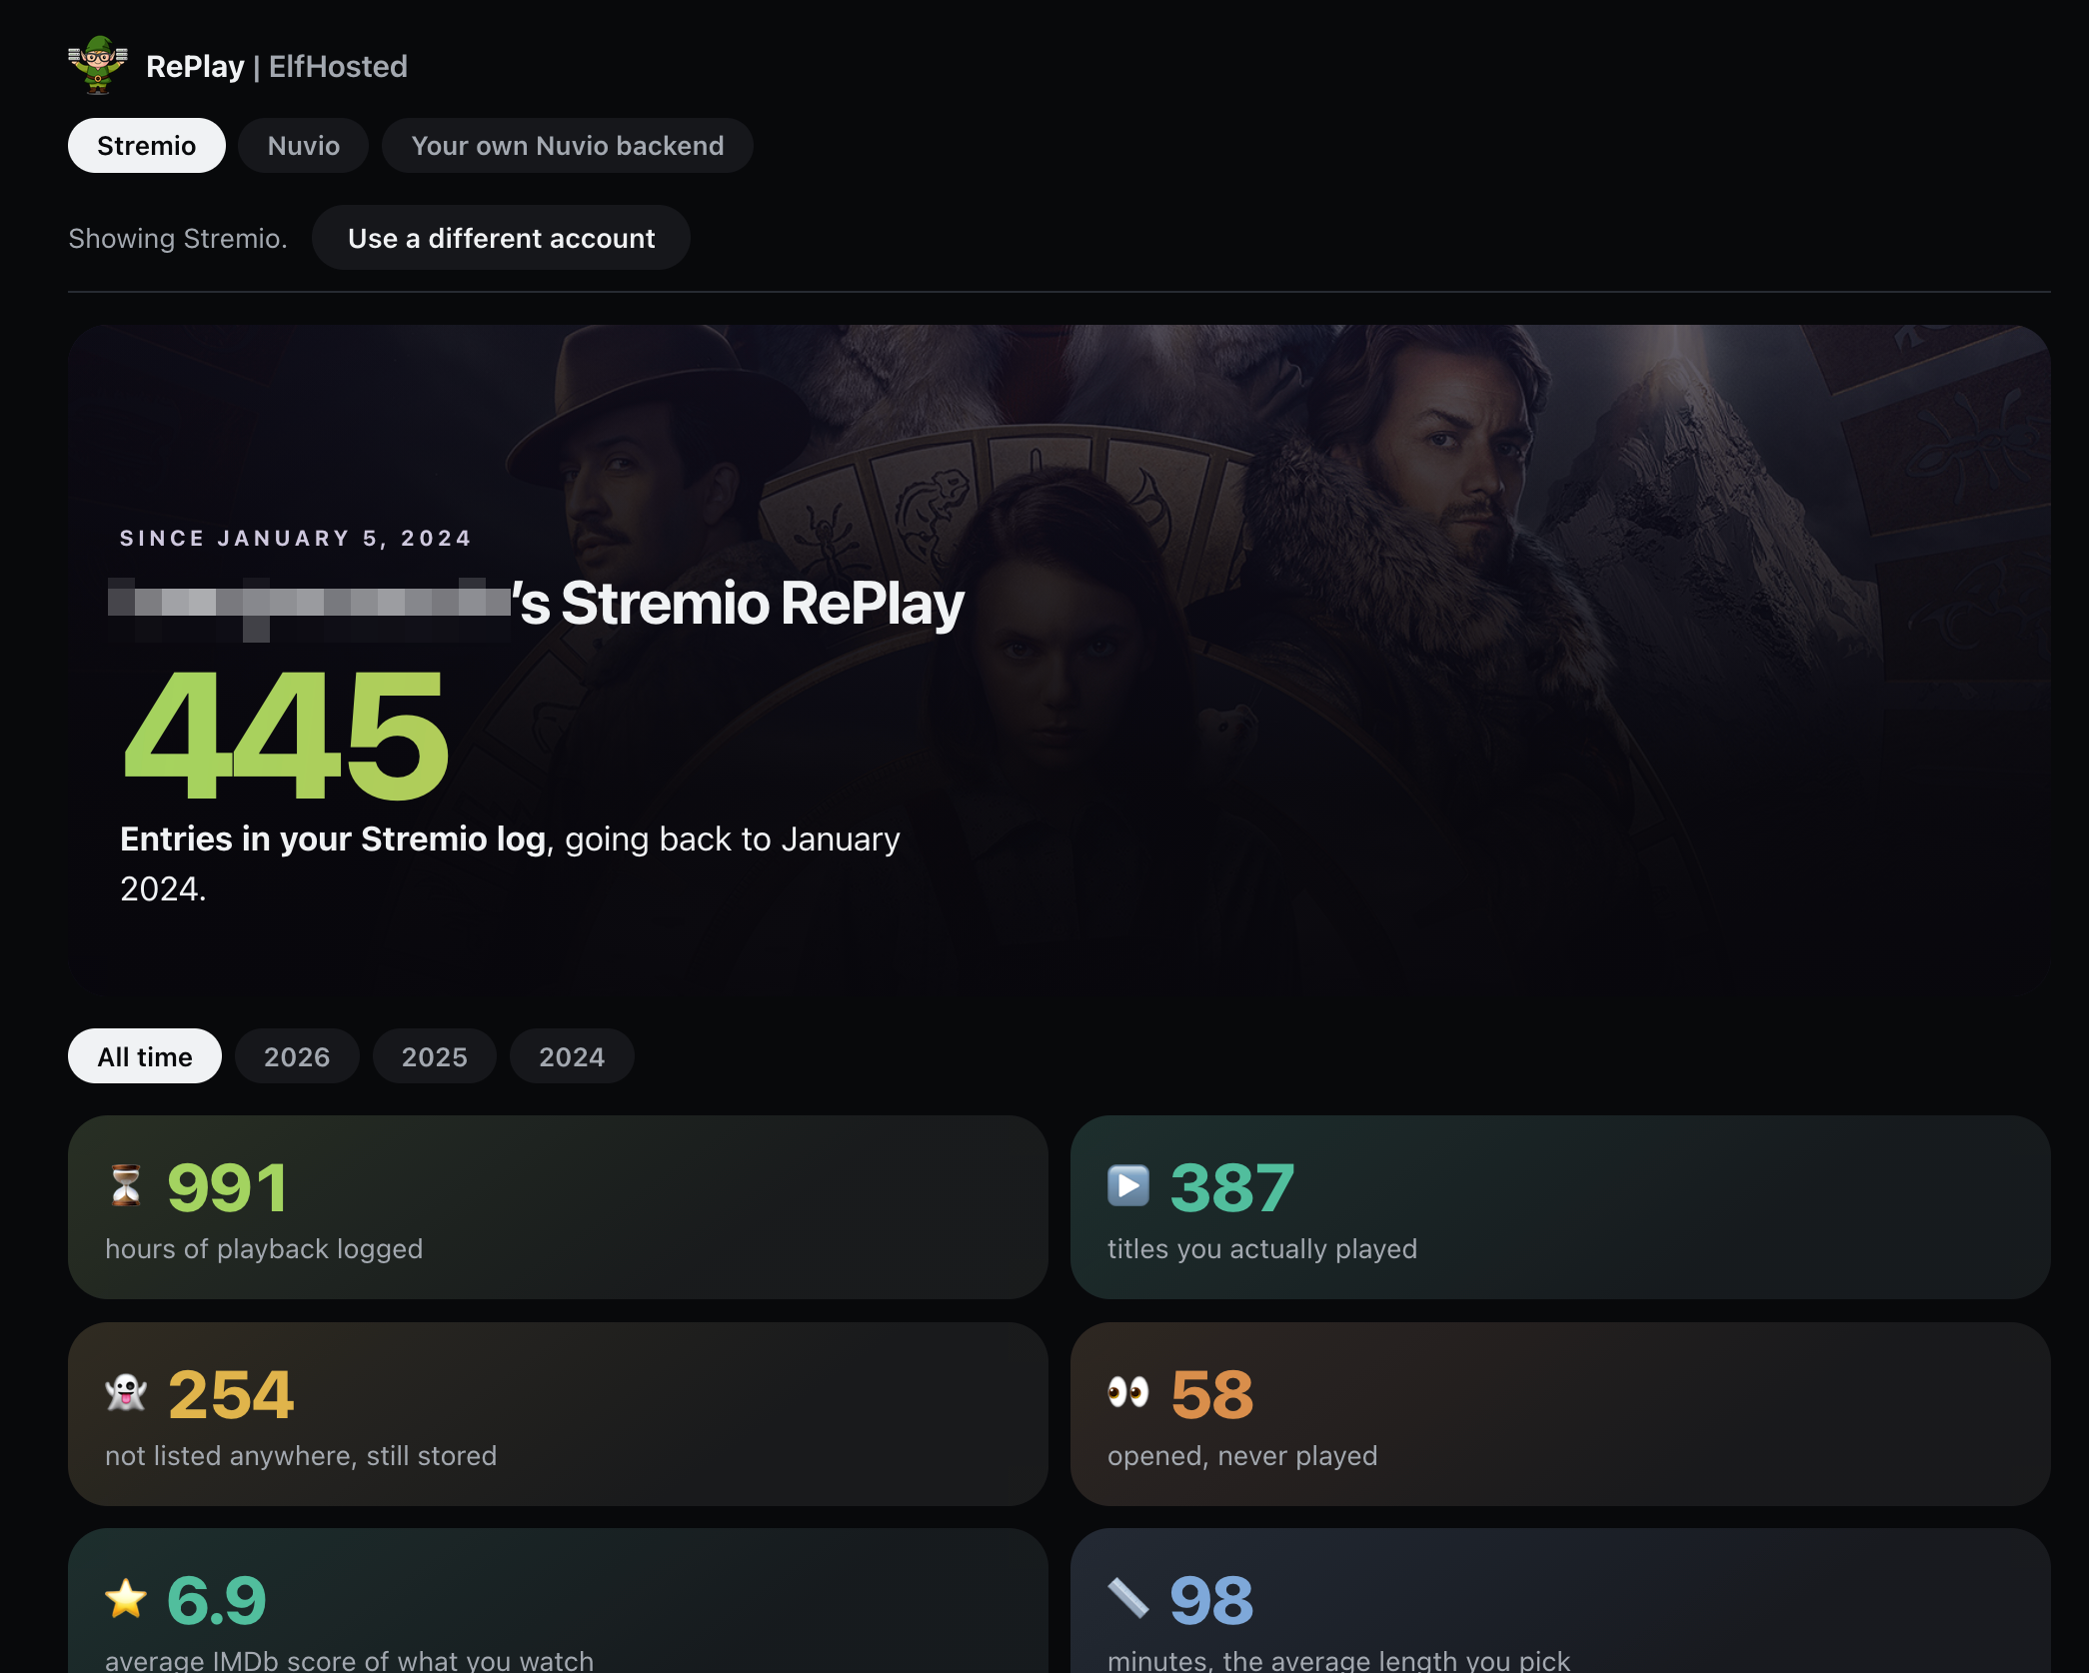Click the titles you actually played card
2089x1673 pixels.
click(1560, 1207)
